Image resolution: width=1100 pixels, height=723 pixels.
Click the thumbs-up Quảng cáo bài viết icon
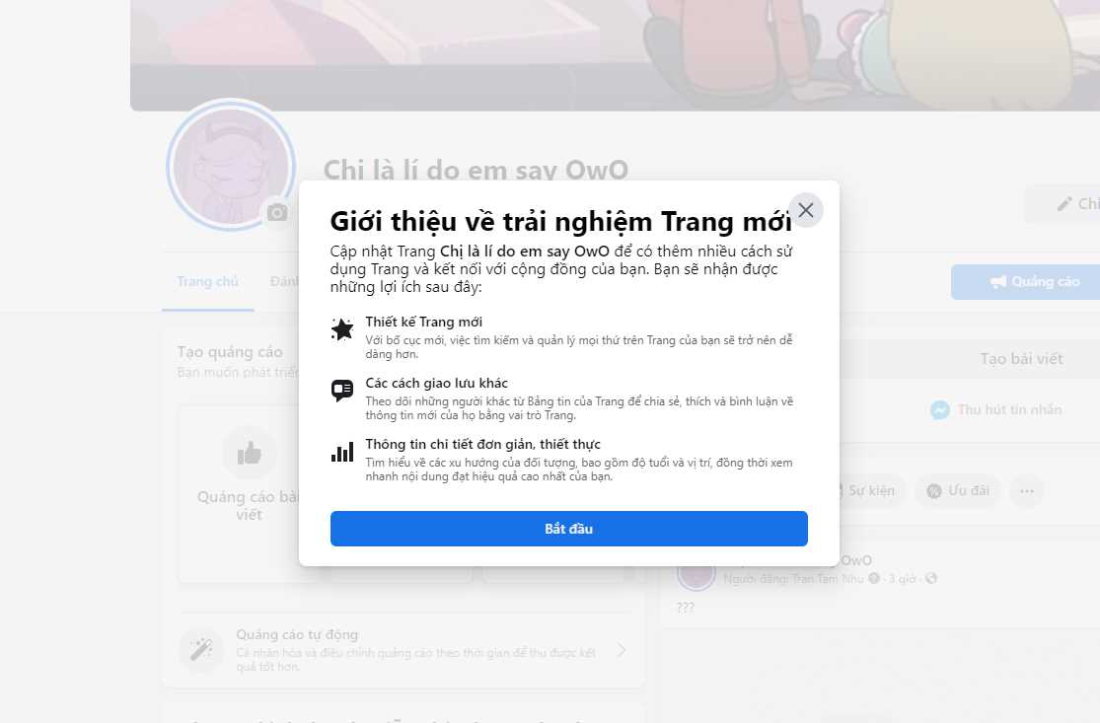pos(249,454)
